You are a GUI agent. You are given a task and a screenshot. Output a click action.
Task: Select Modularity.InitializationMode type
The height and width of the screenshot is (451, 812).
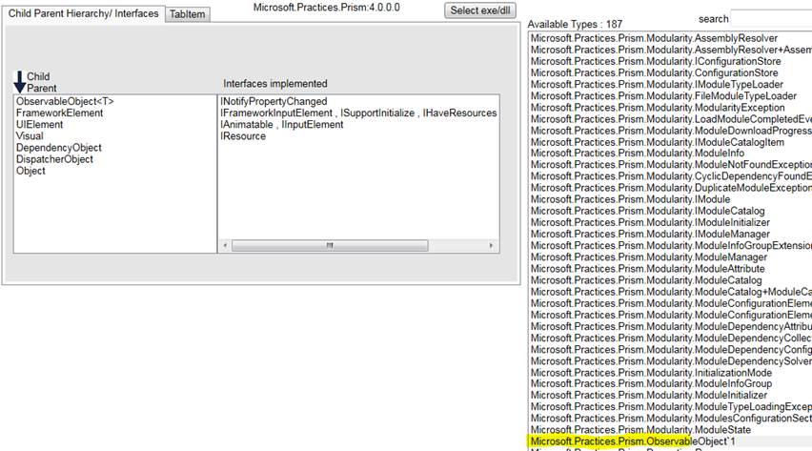tap(651, 373)
